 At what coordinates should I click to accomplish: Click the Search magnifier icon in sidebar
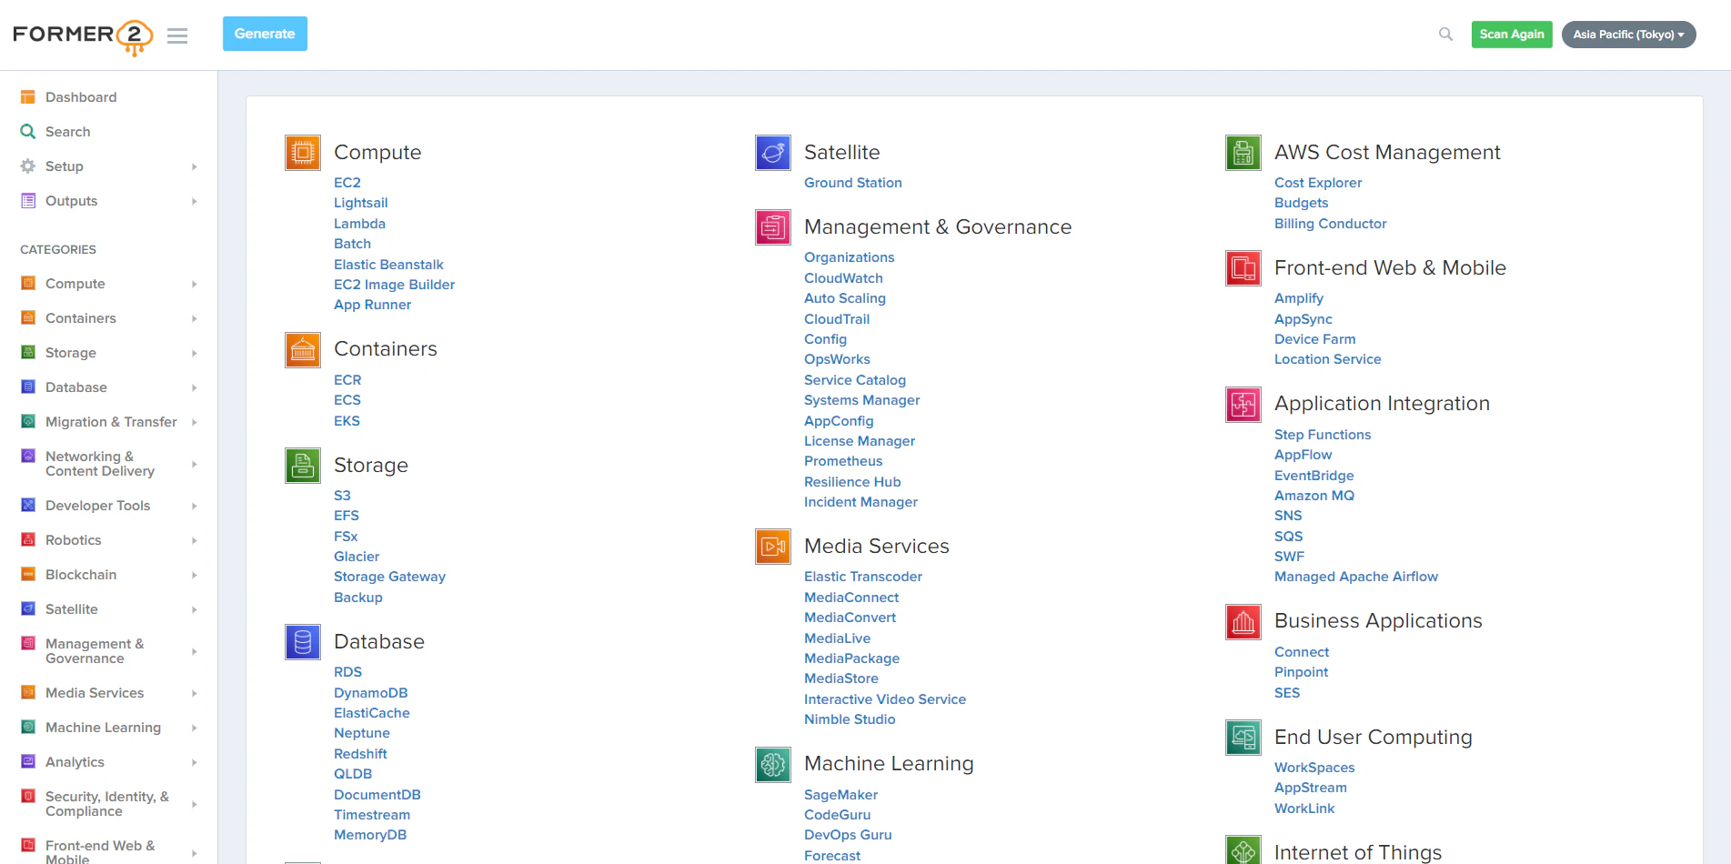(x=28, y=132)
